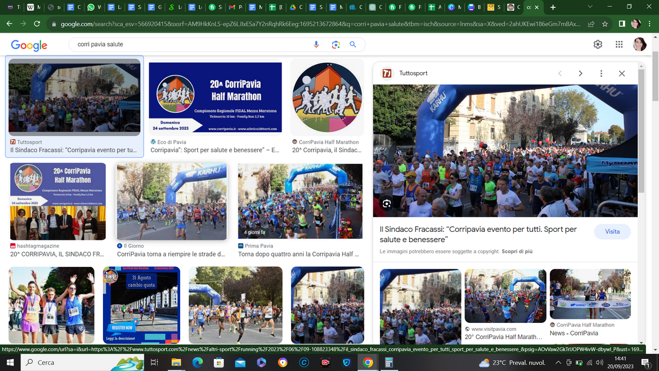Share this page icon in address bar
Viewport: 659px width, 371px height.
591,24
